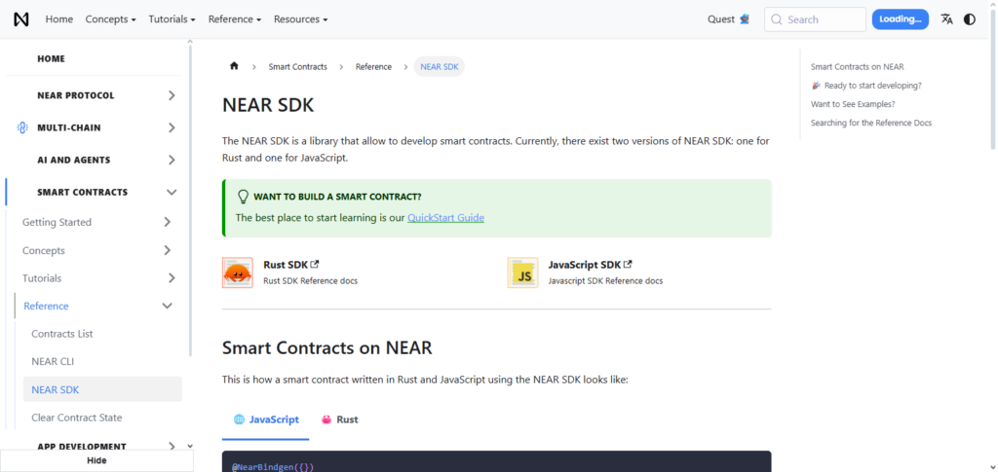Open the Tutorials dropdown in navbar

click(172, 19)
